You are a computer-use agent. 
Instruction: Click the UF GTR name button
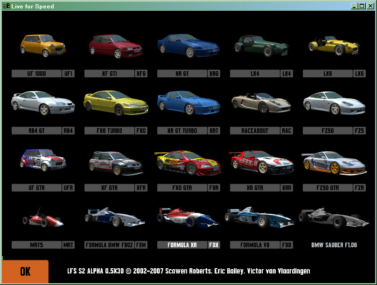point(36,188)
